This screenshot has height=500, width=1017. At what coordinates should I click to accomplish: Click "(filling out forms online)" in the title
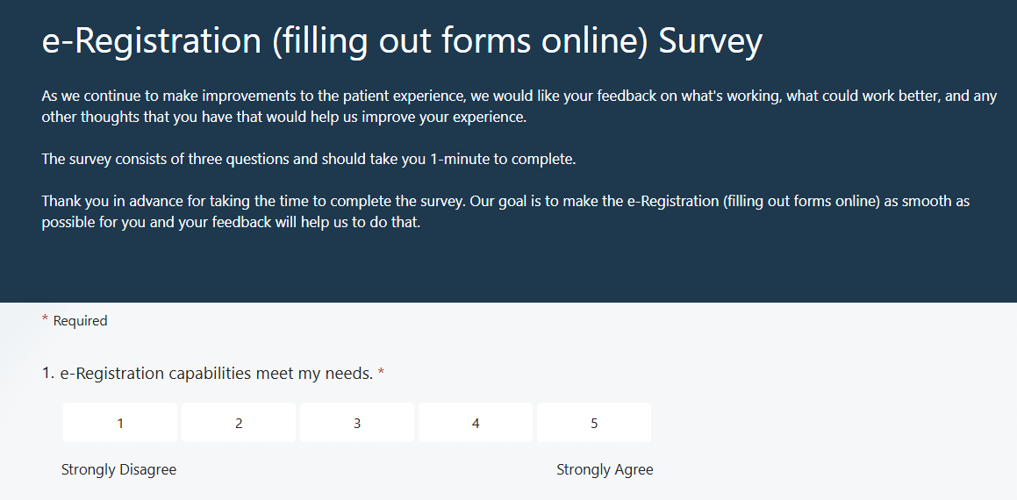coord(460,41)
